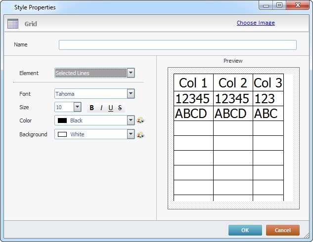The height and width of the screenshot is (242, 313).
Task: Click the Choose Image link
Action: click(x=256, y=23)
